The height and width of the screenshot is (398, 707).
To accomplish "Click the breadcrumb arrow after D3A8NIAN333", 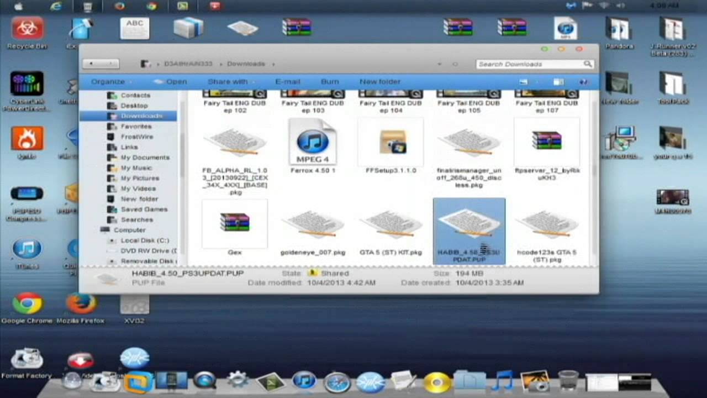I will pyautogui.click(x=220, y=64).
